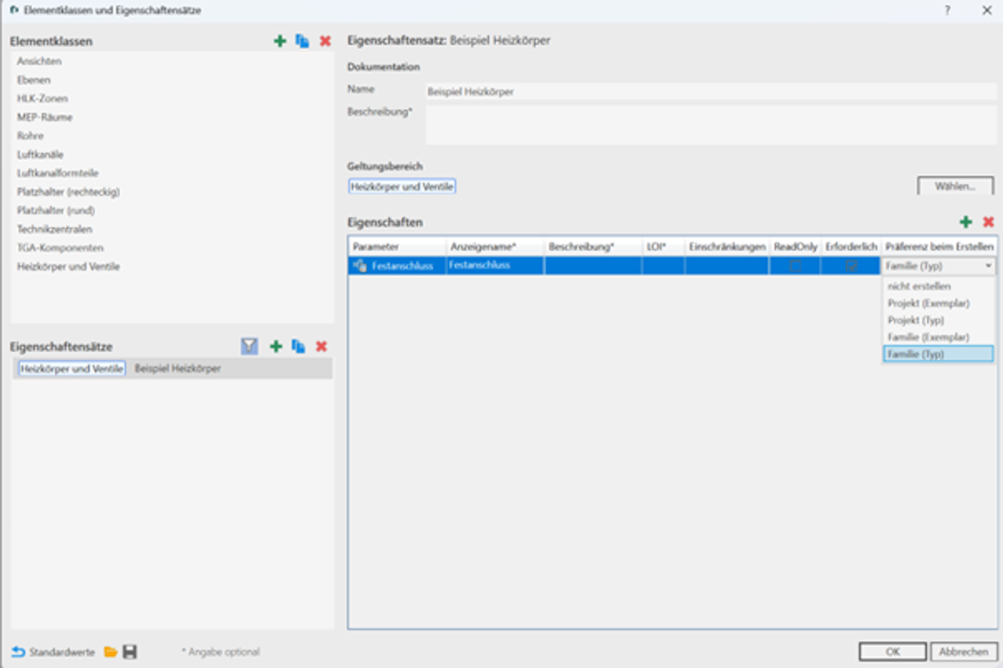This screenshot has height=668, width=1003.
Task: Add a new Elementklasse with the plus icon
Action: point(280,41)
